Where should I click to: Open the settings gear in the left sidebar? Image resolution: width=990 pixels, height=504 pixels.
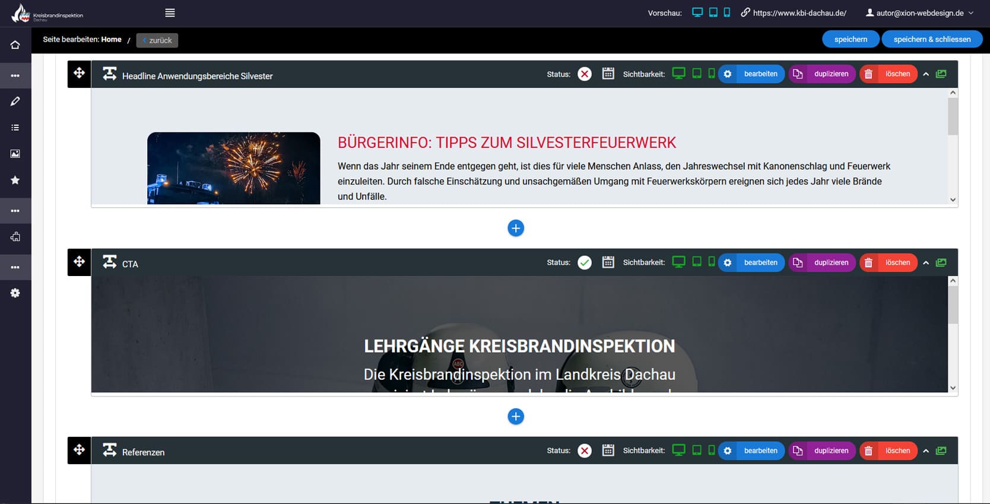tap(15, 293)
